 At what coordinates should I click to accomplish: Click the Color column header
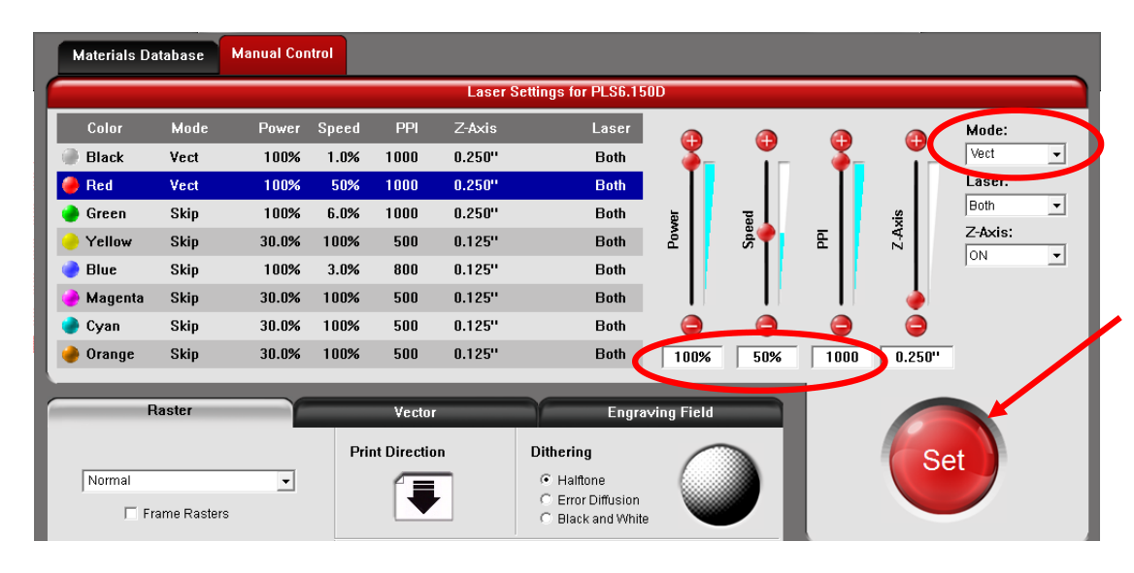105,128
